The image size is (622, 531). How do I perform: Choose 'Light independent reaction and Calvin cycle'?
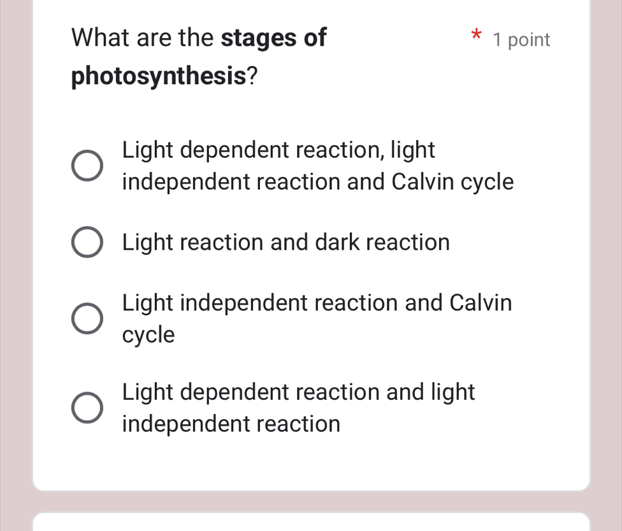87,318
